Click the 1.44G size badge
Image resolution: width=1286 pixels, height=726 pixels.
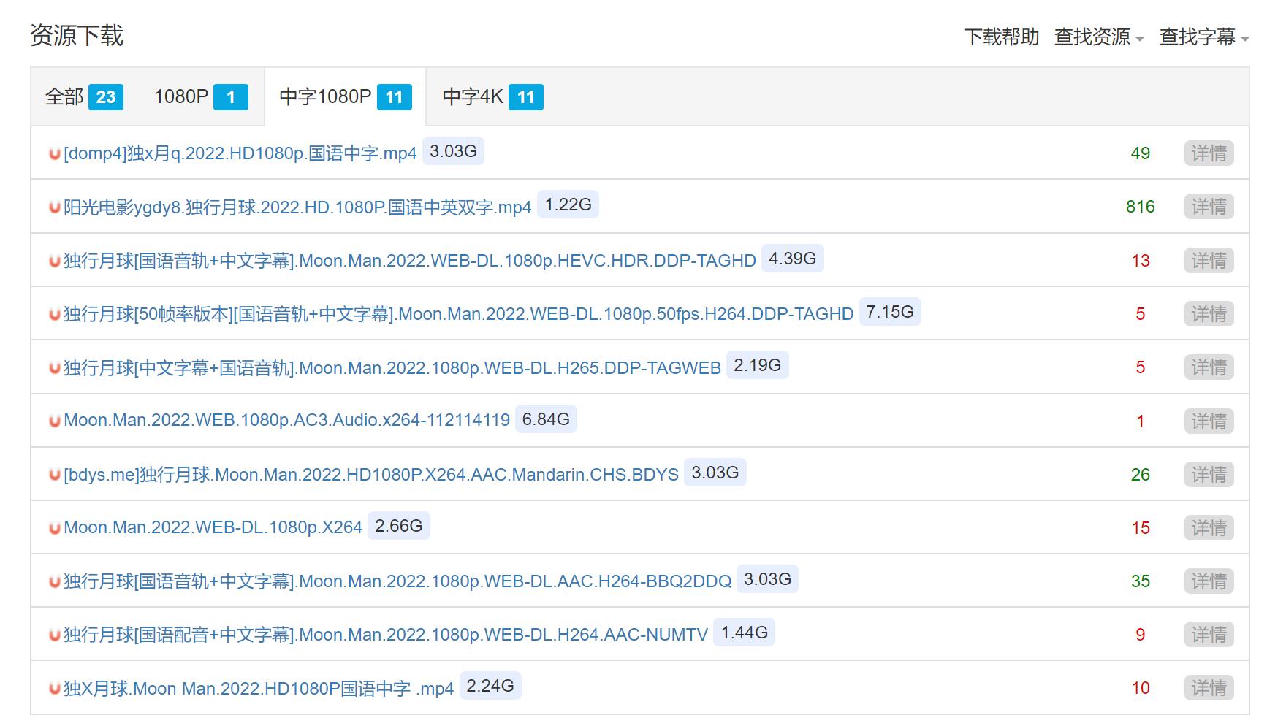745,633
